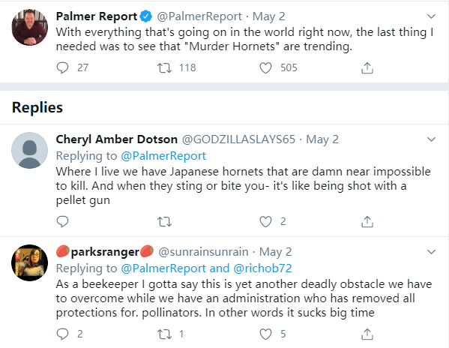Reply to parksranger's beekeeper tweet
This screenshot has height=348, width=449.
[62, 334]
